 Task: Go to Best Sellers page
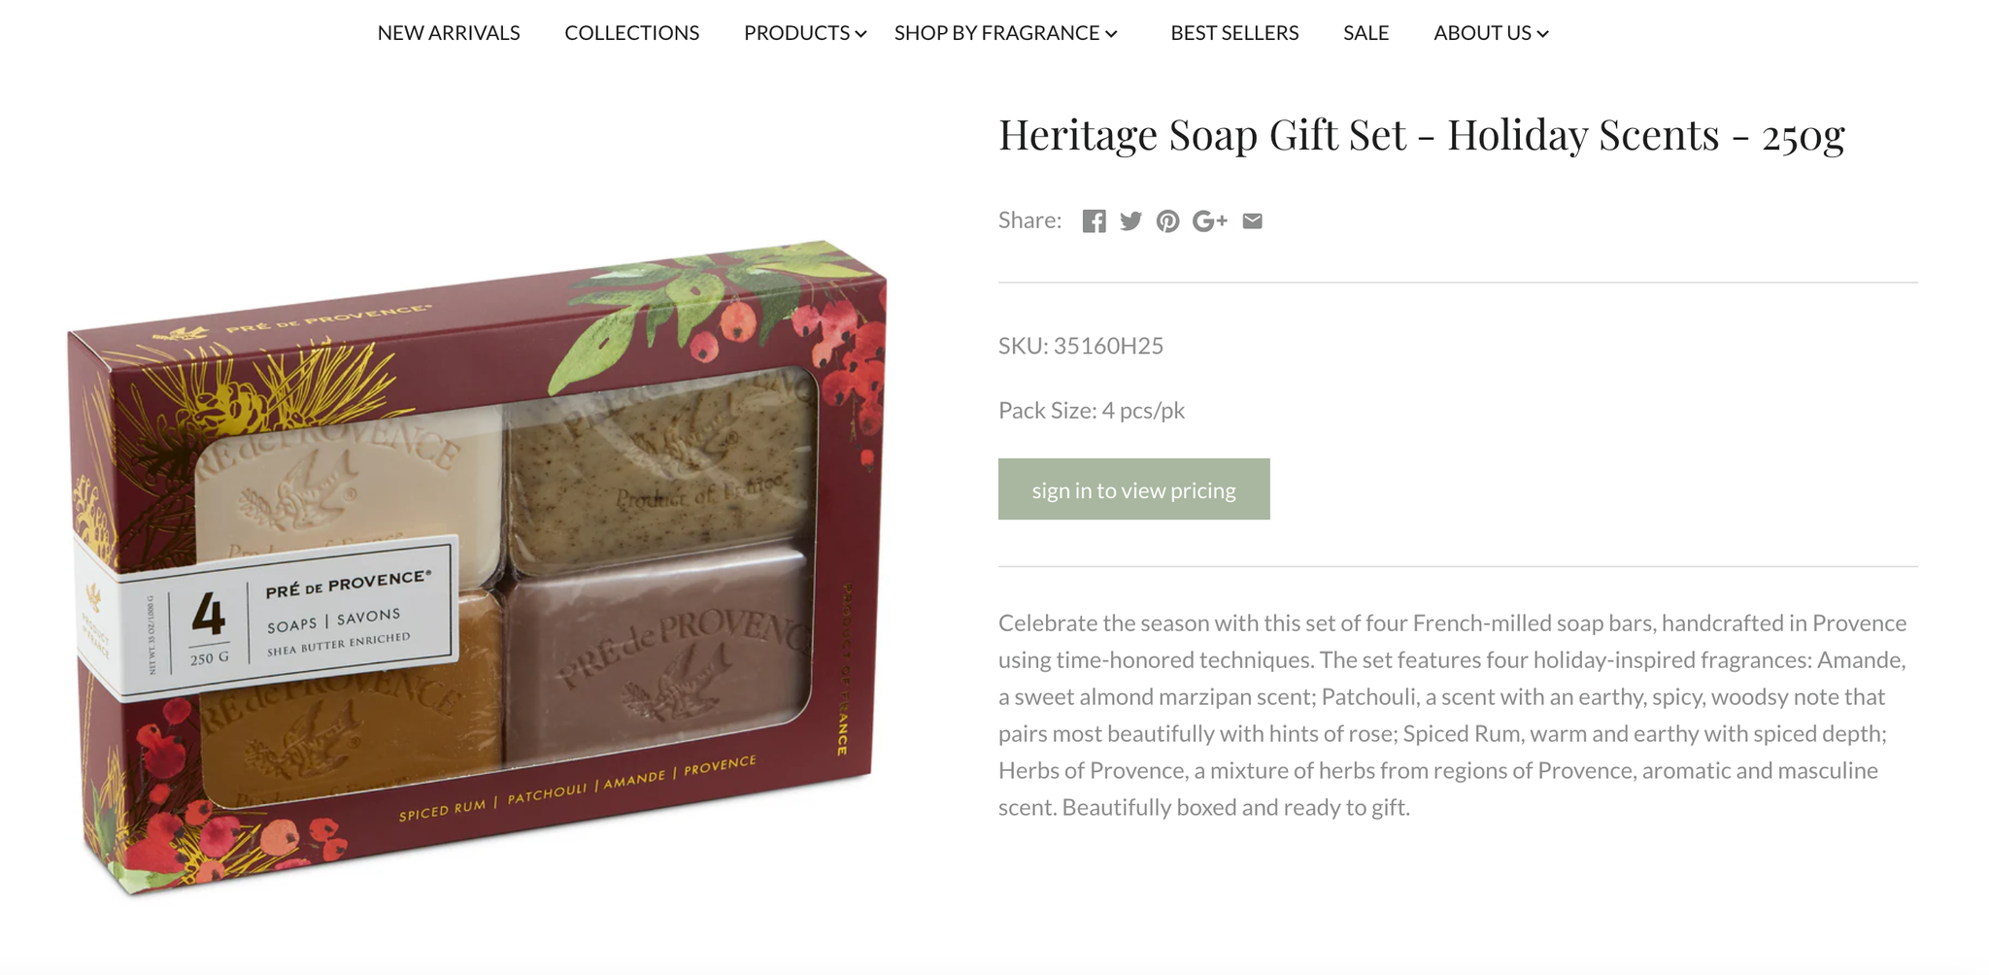click(x=1234, y=33)
